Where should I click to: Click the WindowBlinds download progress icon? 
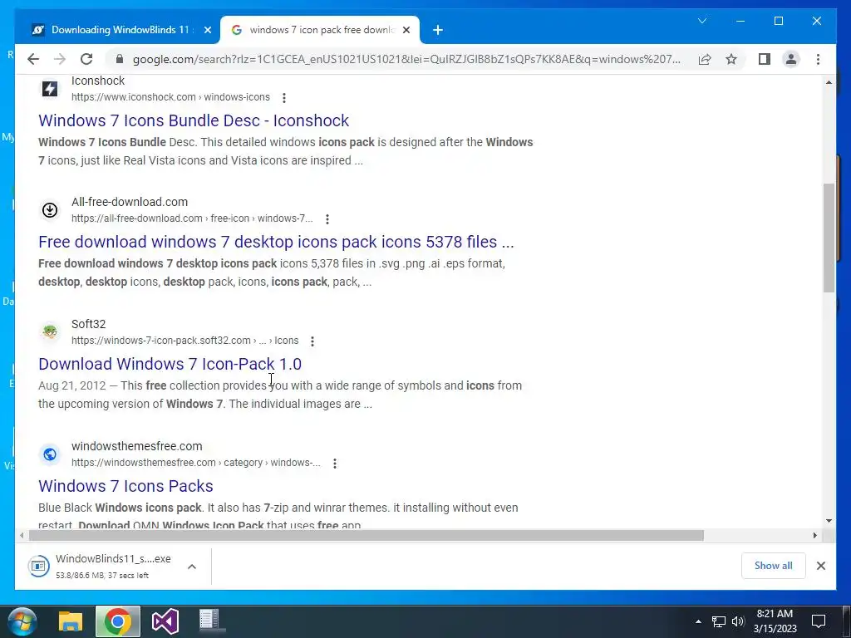[x=38, y=567]
